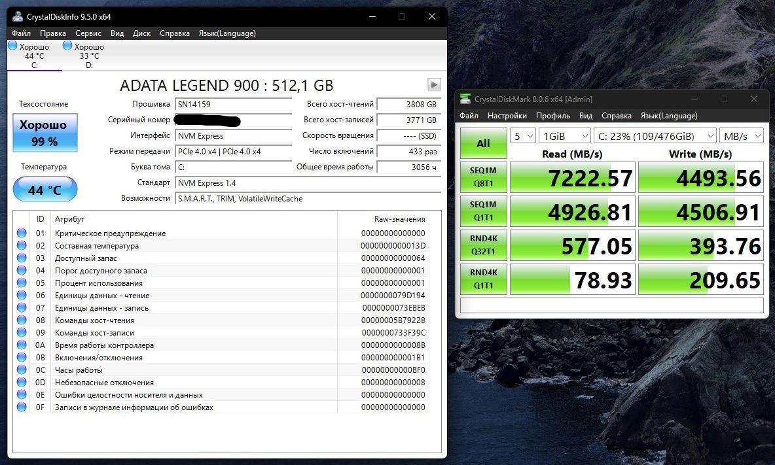
Task: Click status orb for attribute 09
Action: [x=21, y=332]
